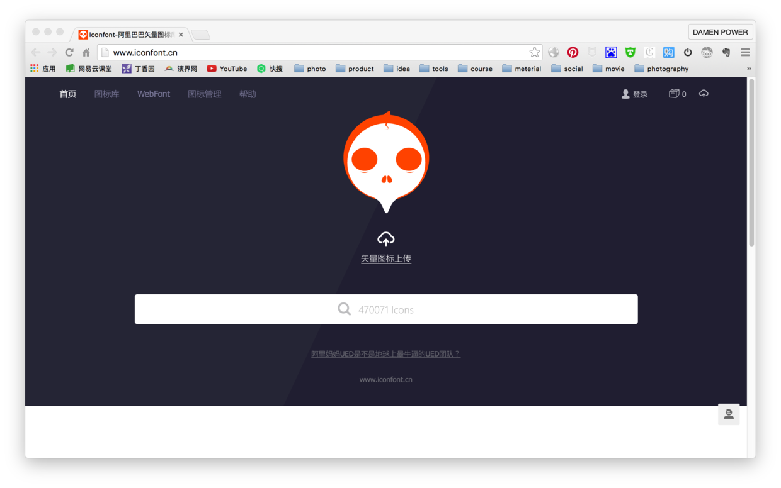Click the DAMEN POWER profile button

(721, 32)
